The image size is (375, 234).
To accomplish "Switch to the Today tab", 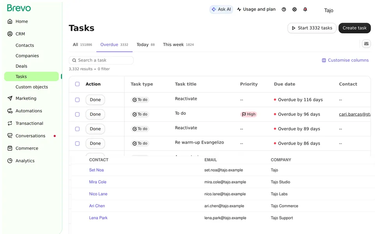I will pos(145,44).
